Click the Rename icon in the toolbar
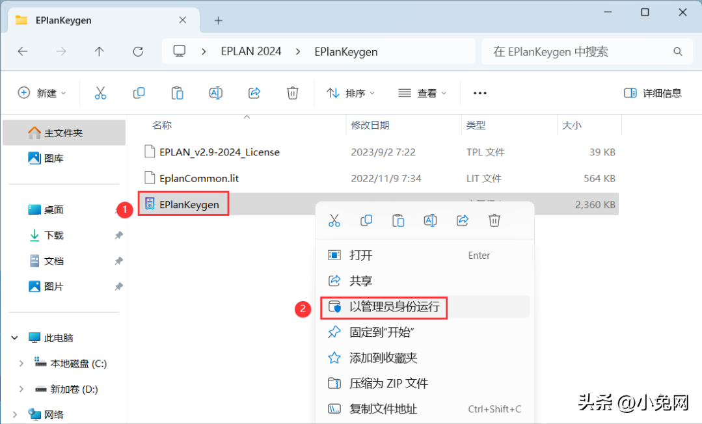This screenshot has height=424, width=702. point(215,93)
